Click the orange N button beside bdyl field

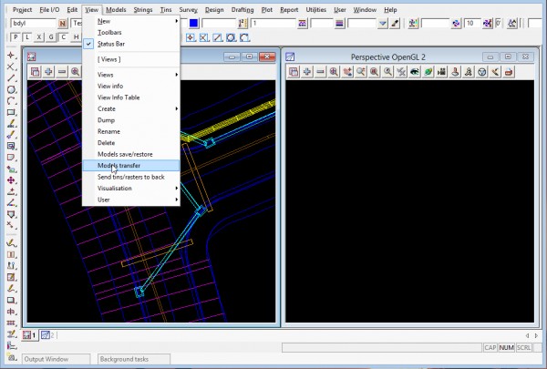pos(62,23)
